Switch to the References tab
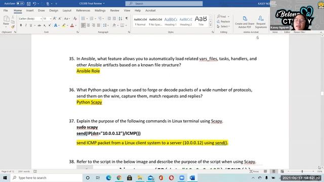 pos(83,10)
